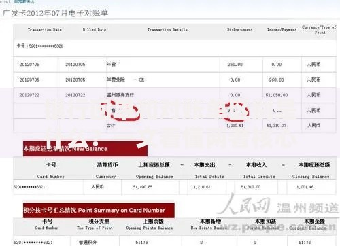Click total debits value 1,210.61 in the New Balance table

coord(202,187)
